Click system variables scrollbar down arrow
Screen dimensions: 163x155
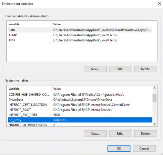(x=155, y=124)
